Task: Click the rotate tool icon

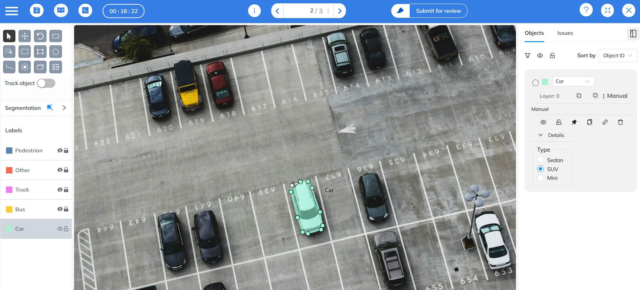Action: tap(40, 36)
